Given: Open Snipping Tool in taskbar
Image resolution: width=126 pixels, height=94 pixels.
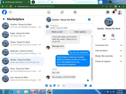Looking at the screenshot, I should click(34, 92).
